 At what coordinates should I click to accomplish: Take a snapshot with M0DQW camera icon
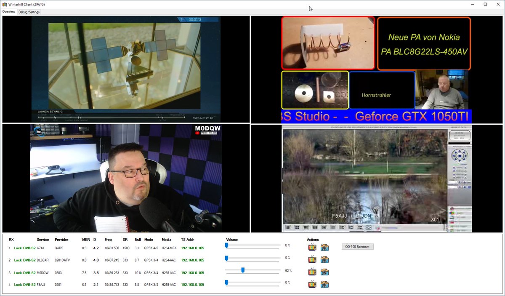pyautogui.click(x=324, y=272)
